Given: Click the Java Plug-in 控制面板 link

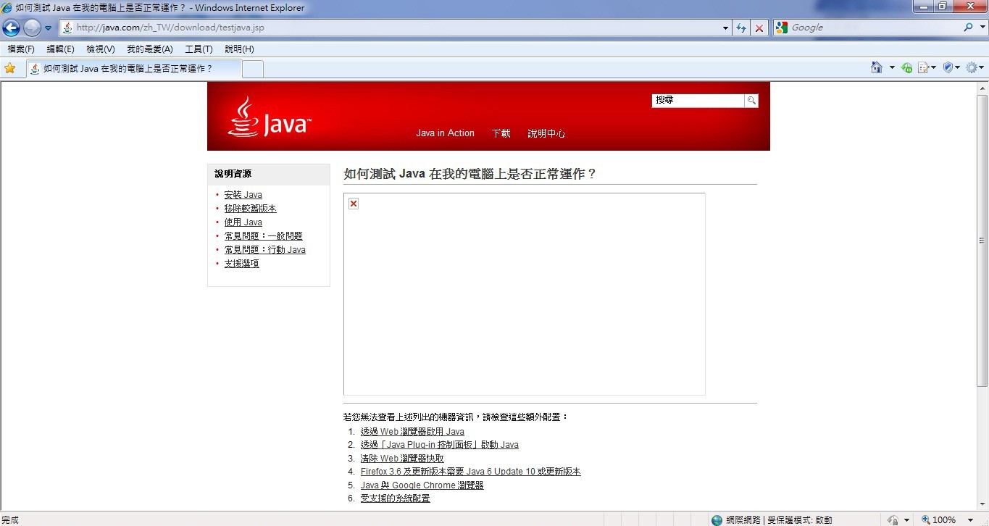Looking at the screenshot, I should 439,445.
